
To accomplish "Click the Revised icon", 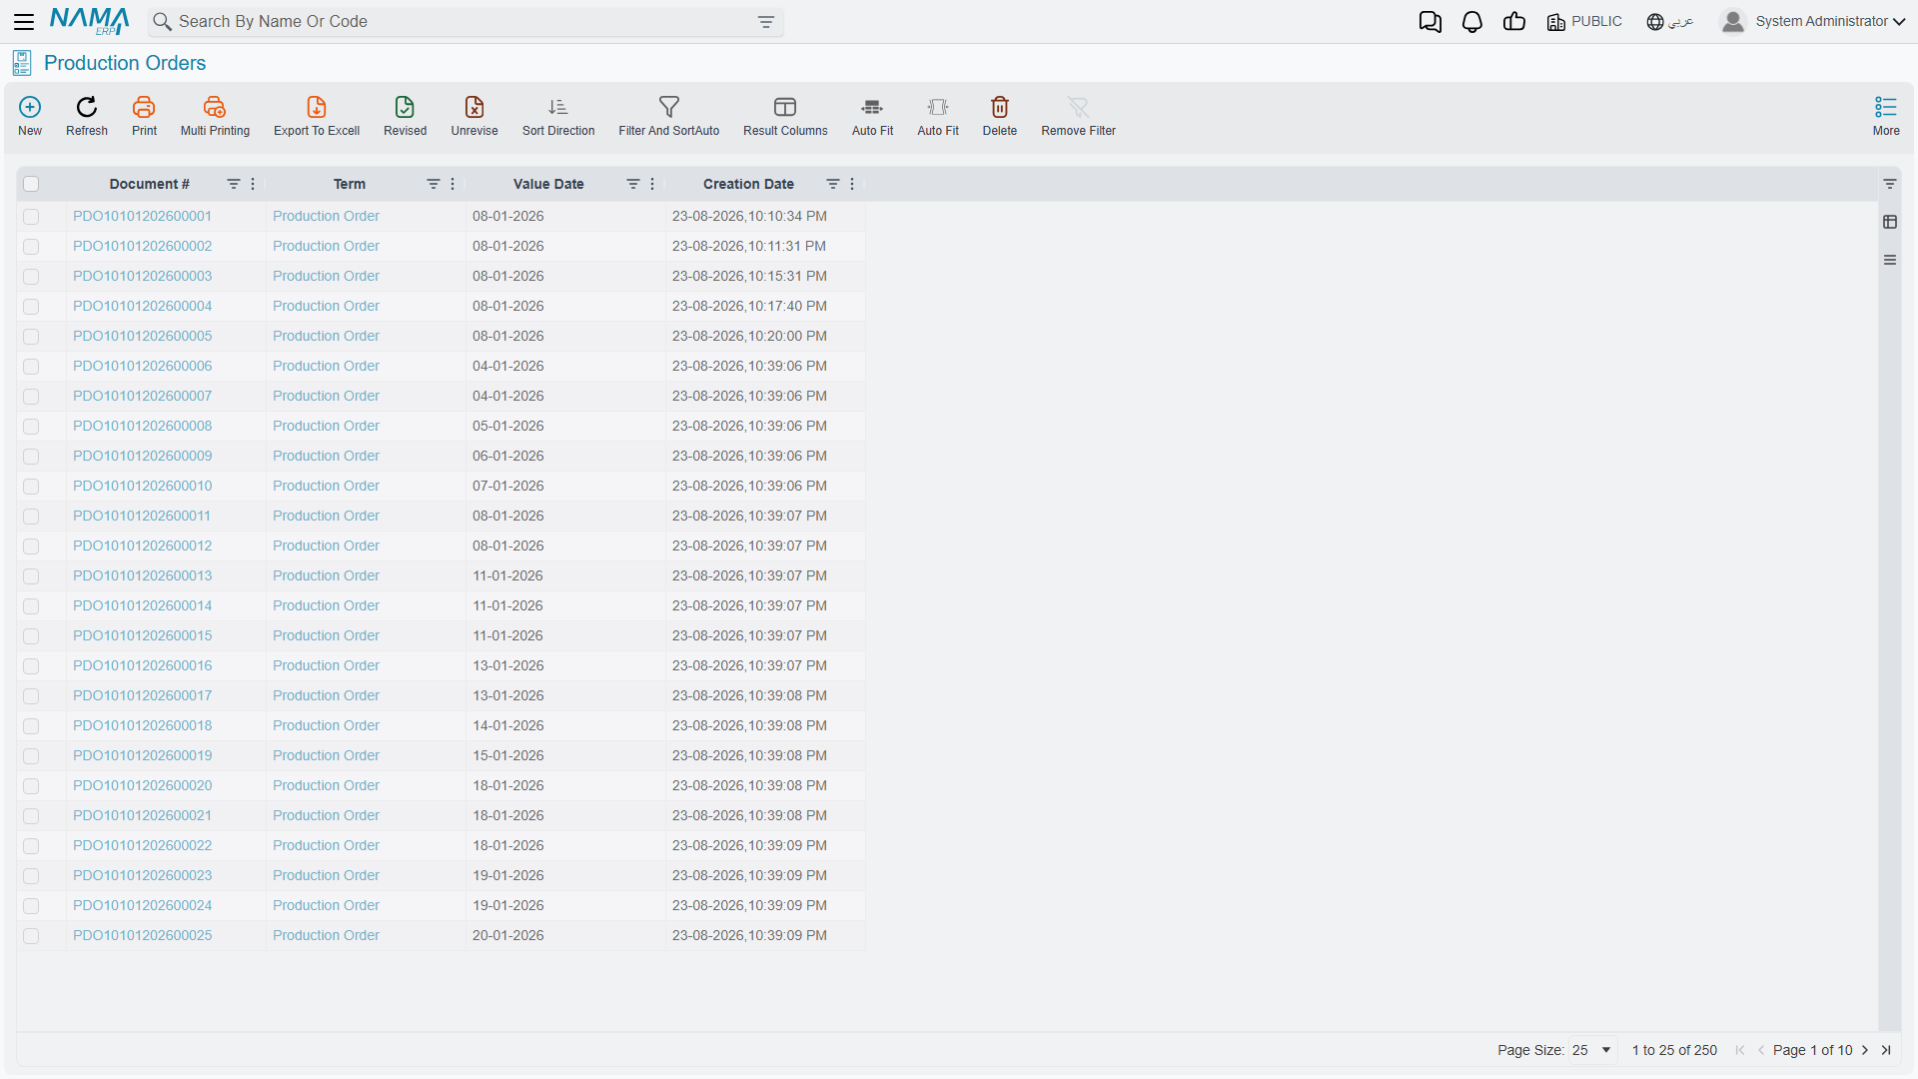I will [x=405, y=107].
